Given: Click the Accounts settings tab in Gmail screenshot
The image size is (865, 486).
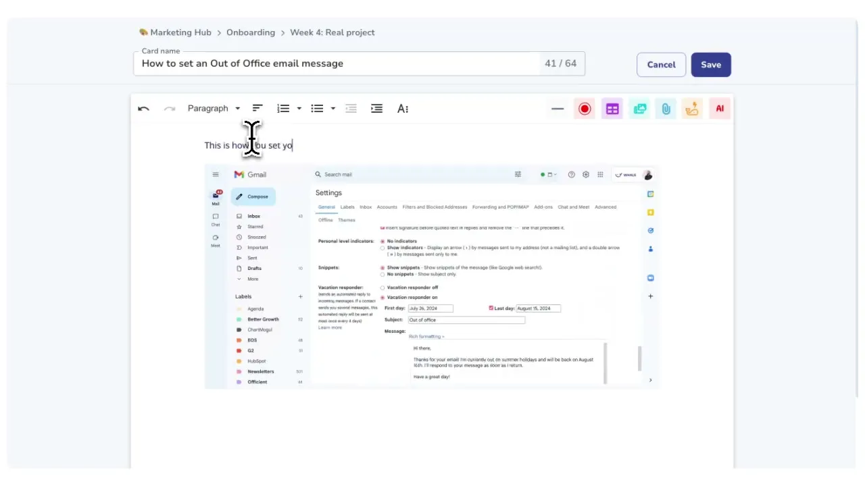Looking at the screenshot, I should pos(387,207).
